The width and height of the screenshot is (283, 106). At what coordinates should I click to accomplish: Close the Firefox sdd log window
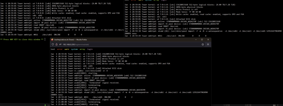pyautogui.click(x=208, y=40)
